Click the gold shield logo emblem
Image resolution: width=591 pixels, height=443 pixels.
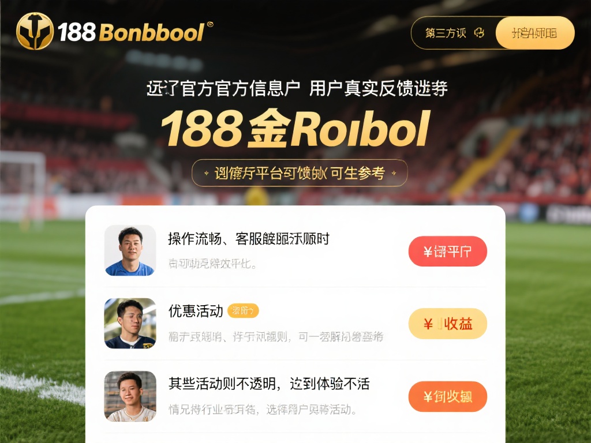tap(35, 31)
